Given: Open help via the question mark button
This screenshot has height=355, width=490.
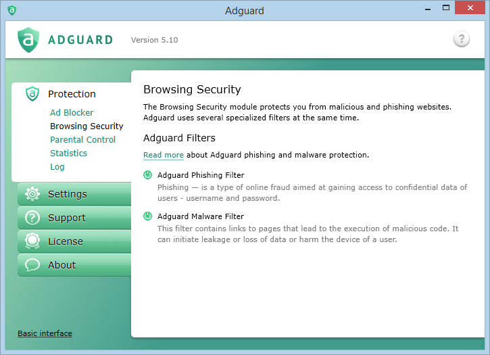Looking at the screenshot, I should point(461,39).
